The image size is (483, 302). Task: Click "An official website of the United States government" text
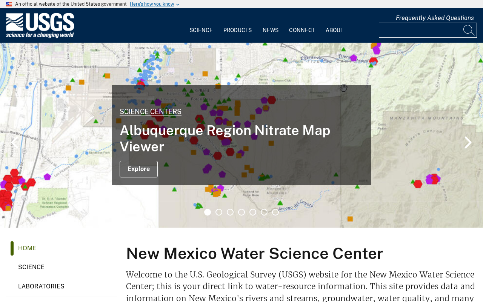(x=71, y=4)
